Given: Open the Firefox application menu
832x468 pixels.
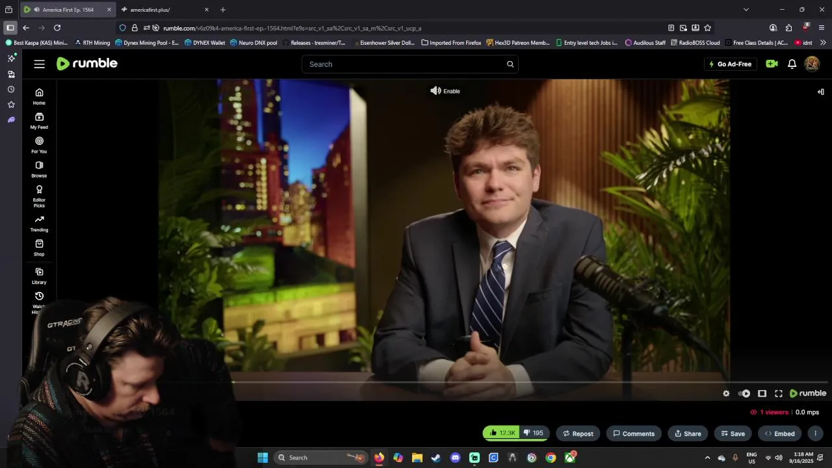Looking at the screenshot, I should (821, 28).
